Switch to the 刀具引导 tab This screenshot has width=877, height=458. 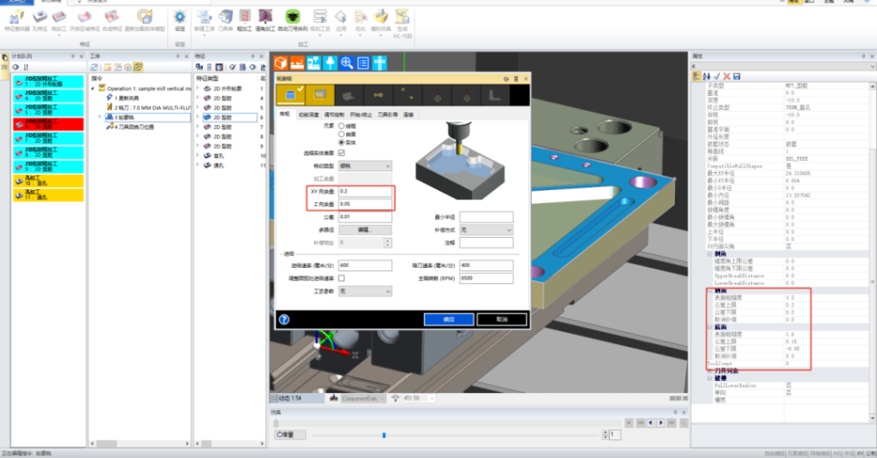pyautogui.click(x=389, y=114)
